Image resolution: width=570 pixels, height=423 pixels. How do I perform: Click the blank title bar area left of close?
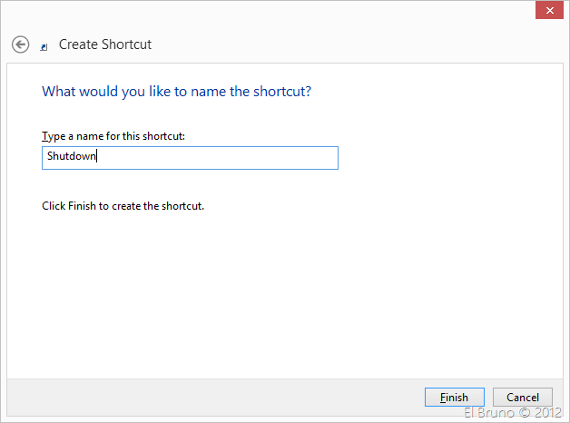tap(272, 12)
